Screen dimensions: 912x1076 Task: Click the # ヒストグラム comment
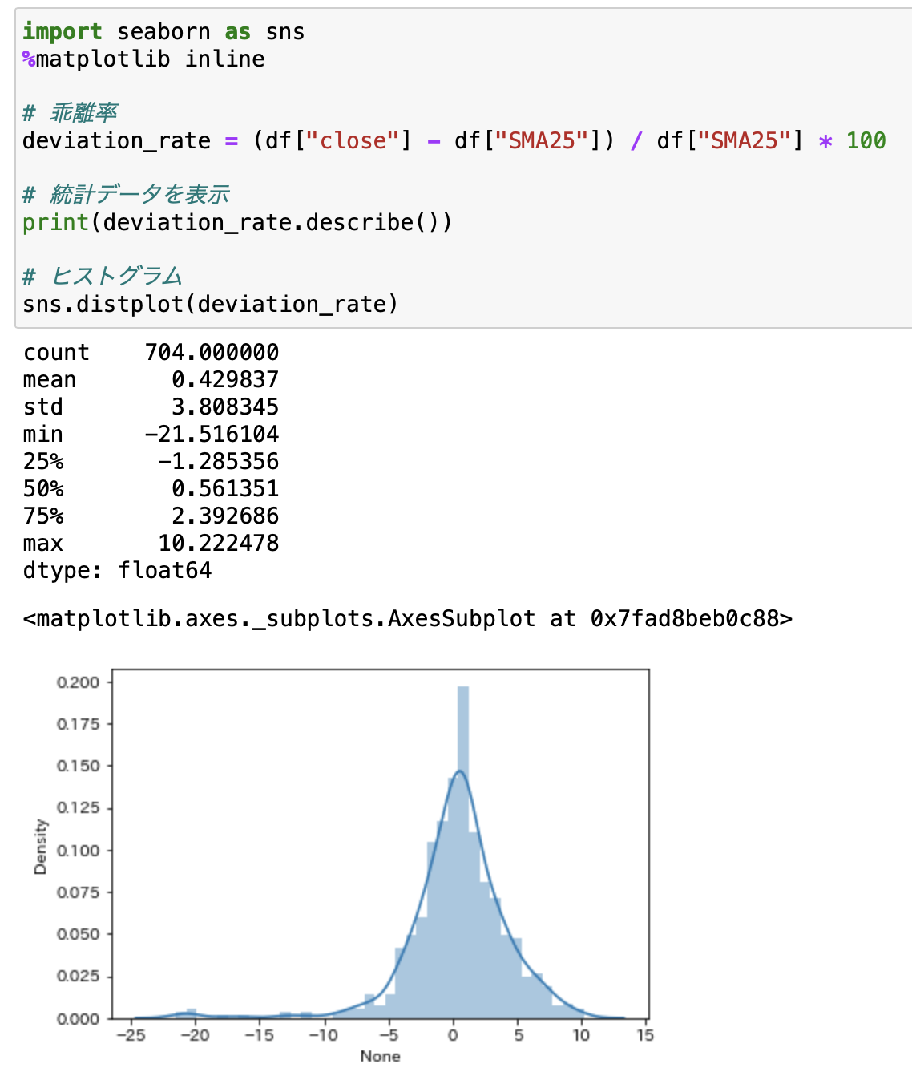click(103, 277)
